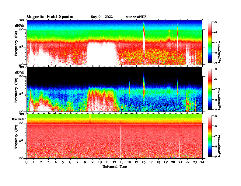Click hour 4 on the time axis
Image resolution: width=241 pixels, height=186 pixels.
56,162
